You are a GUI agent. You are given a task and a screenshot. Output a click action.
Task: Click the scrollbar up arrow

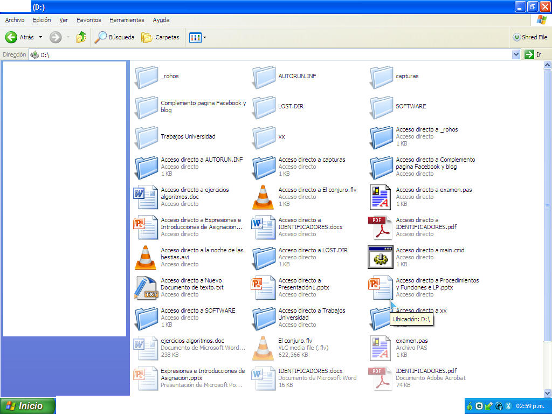click(548, 65)
